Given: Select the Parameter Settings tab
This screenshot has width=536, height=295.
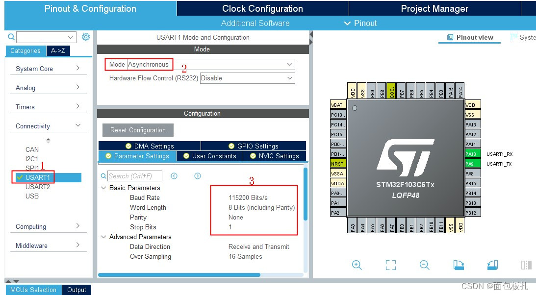Looking at the screenshot, I should click(x=137, y=156).
